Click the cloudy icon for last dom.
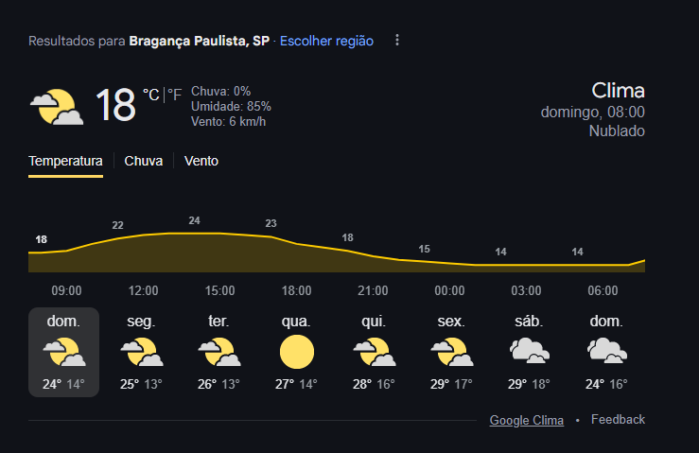 click(606, 351)
